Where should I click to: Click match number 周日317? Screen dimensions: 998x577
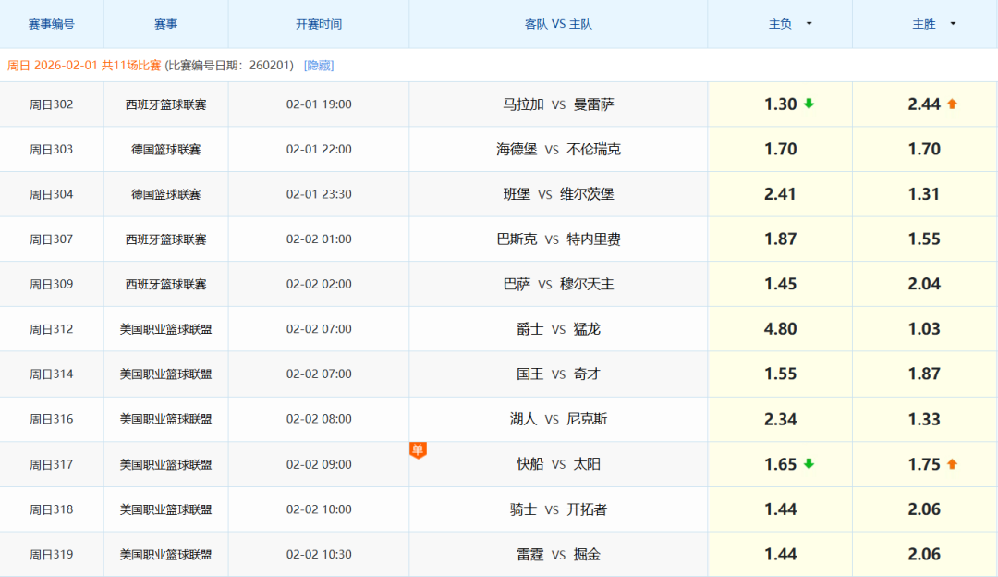[x=52, y=464]
